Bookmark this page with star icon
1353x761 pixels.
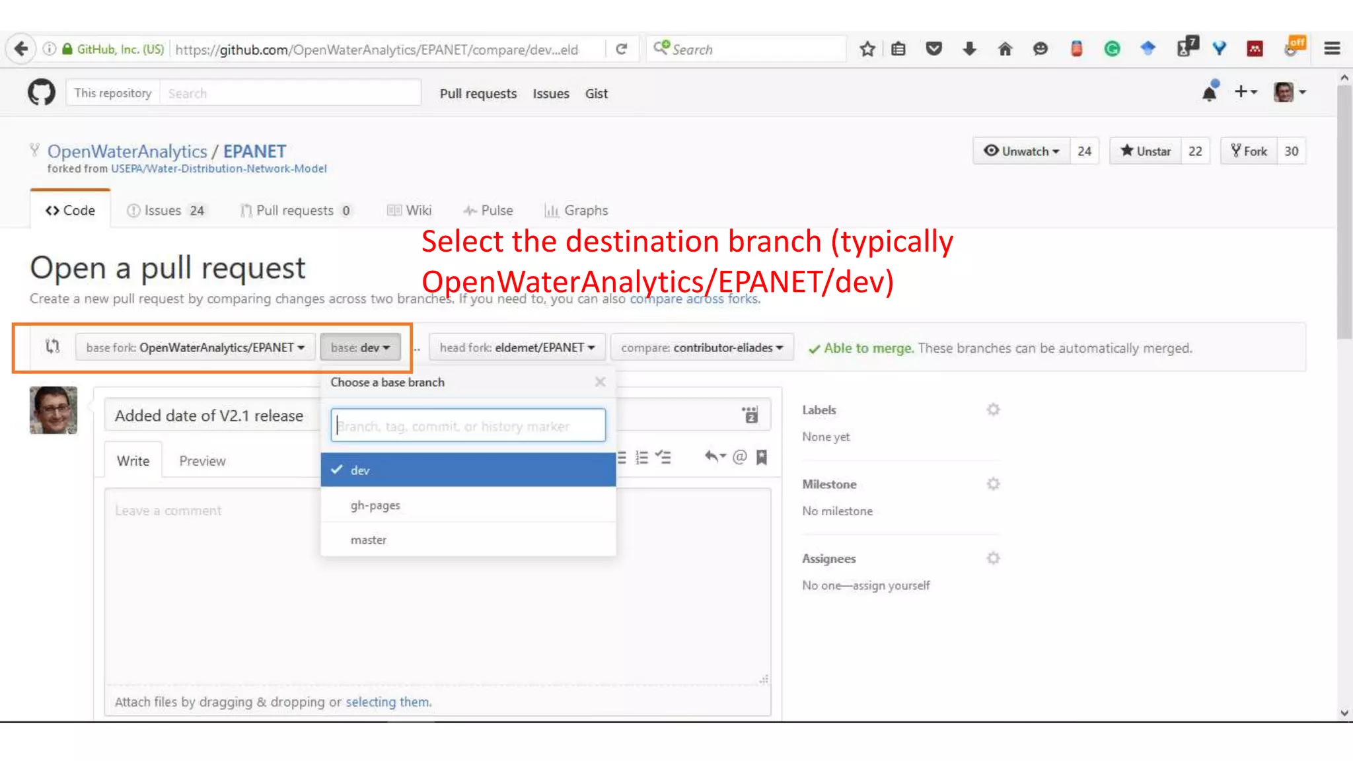click(x=867, y=49)
